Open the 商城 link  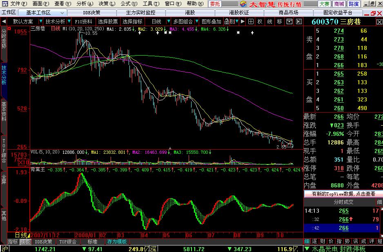tap(339, 4)
